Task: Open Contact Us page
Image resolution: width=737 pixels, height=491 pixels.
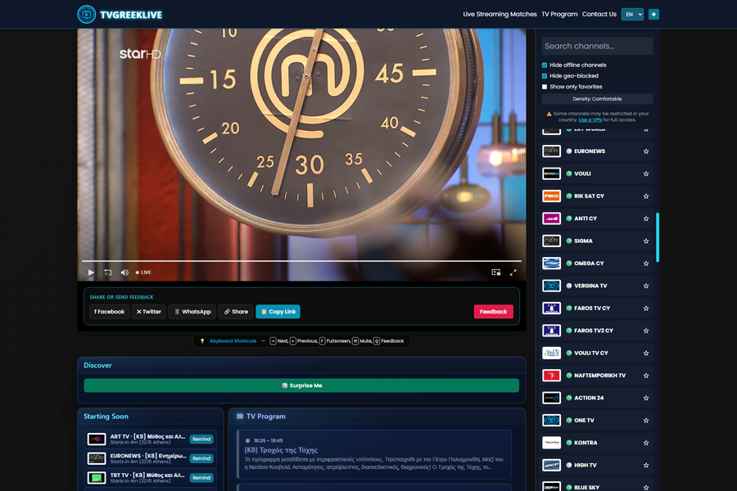Action: pos(599,15)
